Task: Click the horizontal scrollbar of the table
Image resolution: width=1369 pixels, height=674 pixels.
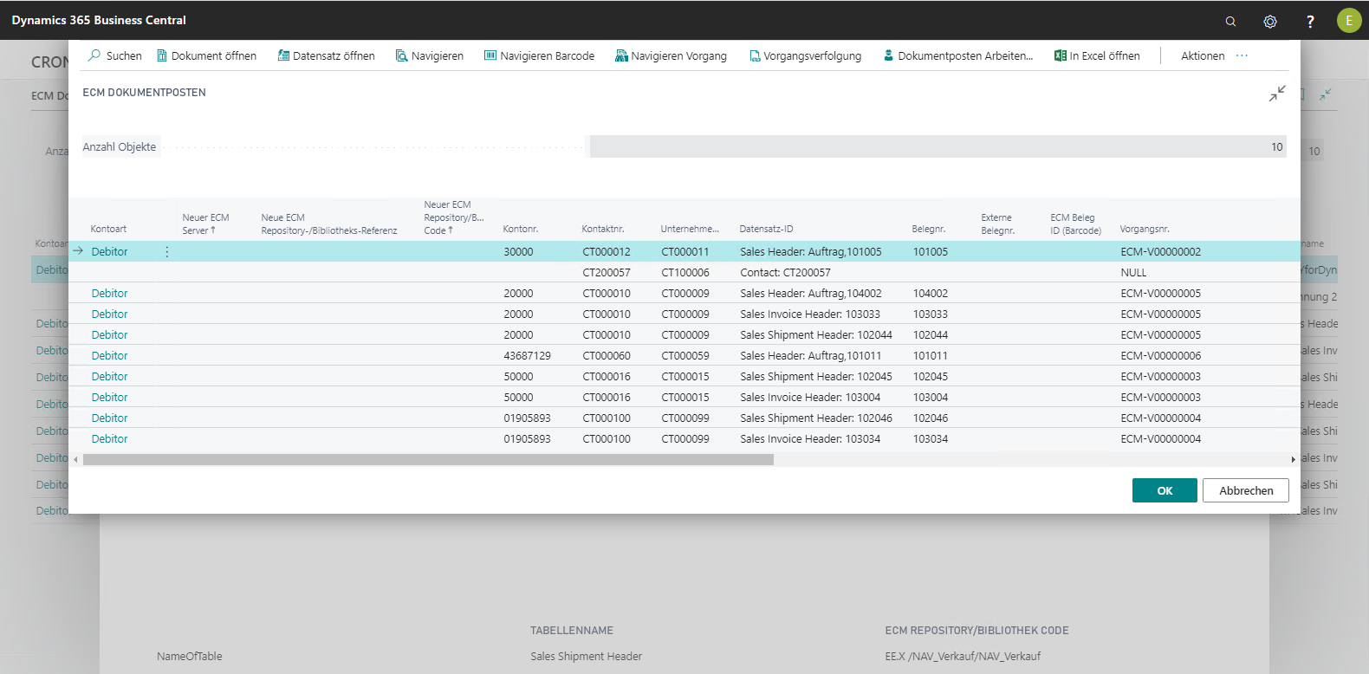Action: click(x=428, y=460)
